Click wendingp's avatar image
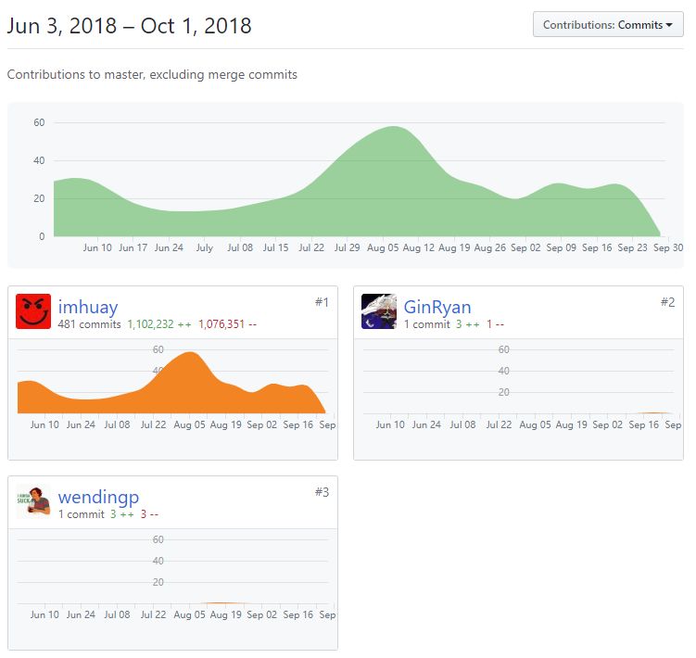 point(33,501)
